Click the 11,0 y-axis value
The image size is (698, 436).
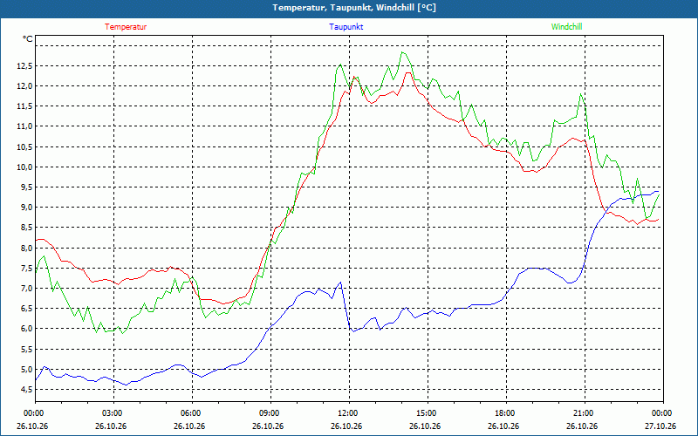24,126
